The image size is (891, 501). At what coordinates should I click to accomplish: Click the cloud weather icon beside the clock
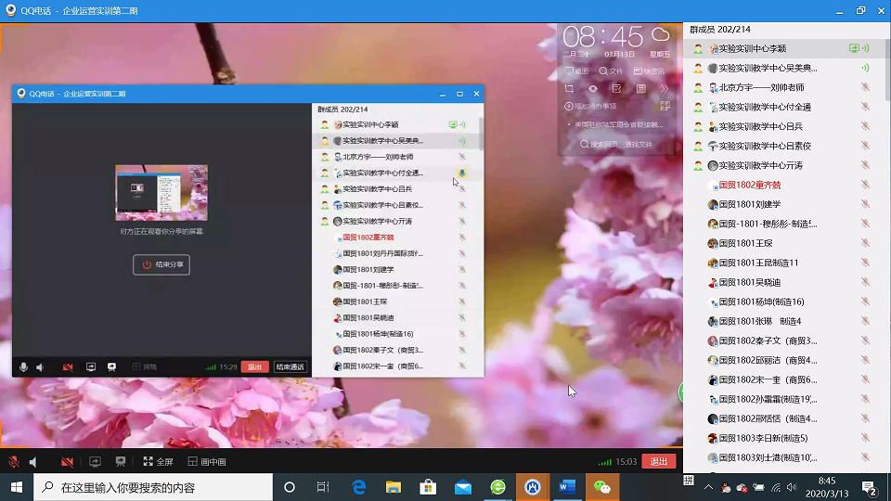[x=661, y=34]
